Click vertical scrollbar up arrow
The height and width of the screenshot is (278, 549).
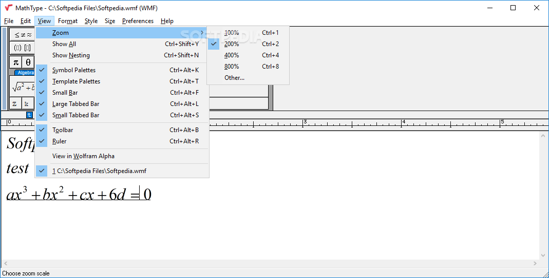point(543,136)
